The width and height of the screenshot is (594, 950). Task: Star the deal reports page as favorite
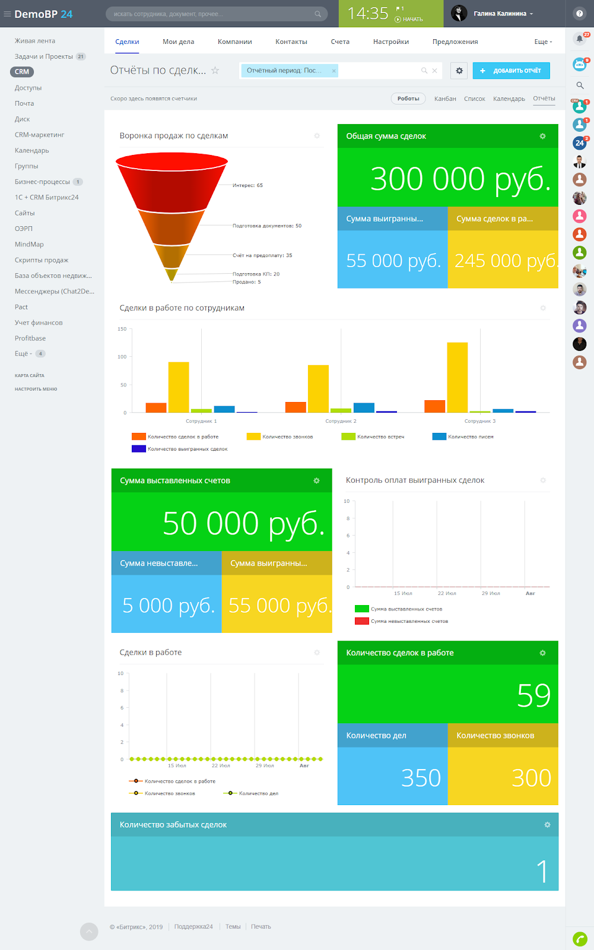pyautogui.click(x=215, y=71)
